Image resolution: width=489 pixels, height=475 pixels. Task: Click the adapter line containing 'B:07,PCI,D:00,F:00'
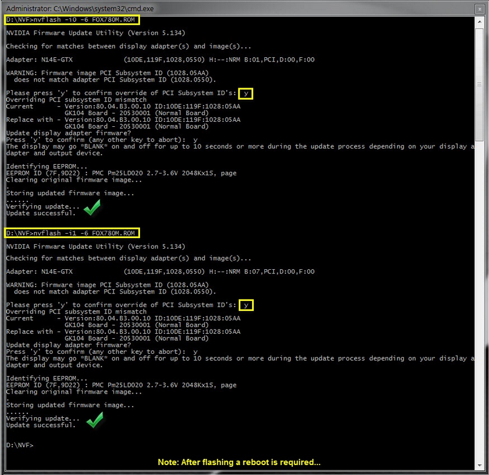tap(161, 272)
